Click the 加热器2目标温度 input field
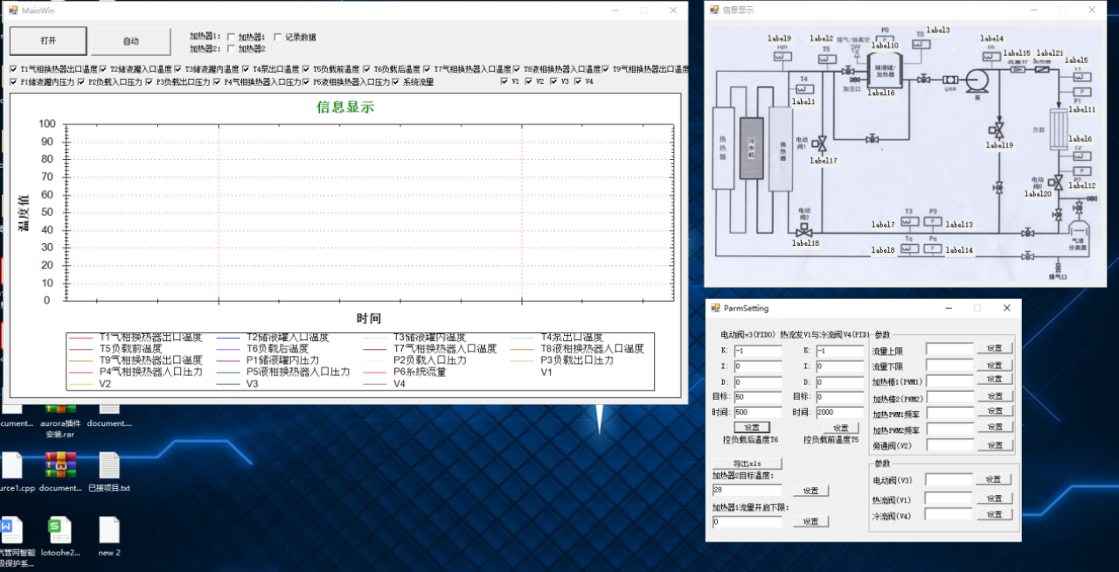This screenshot has height=572, width=1119. 747,491
